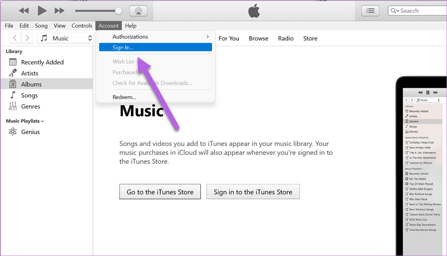The height and width of the screenshot is (256, 447).
Task: Open the File menu
Action: click(9, 26)
